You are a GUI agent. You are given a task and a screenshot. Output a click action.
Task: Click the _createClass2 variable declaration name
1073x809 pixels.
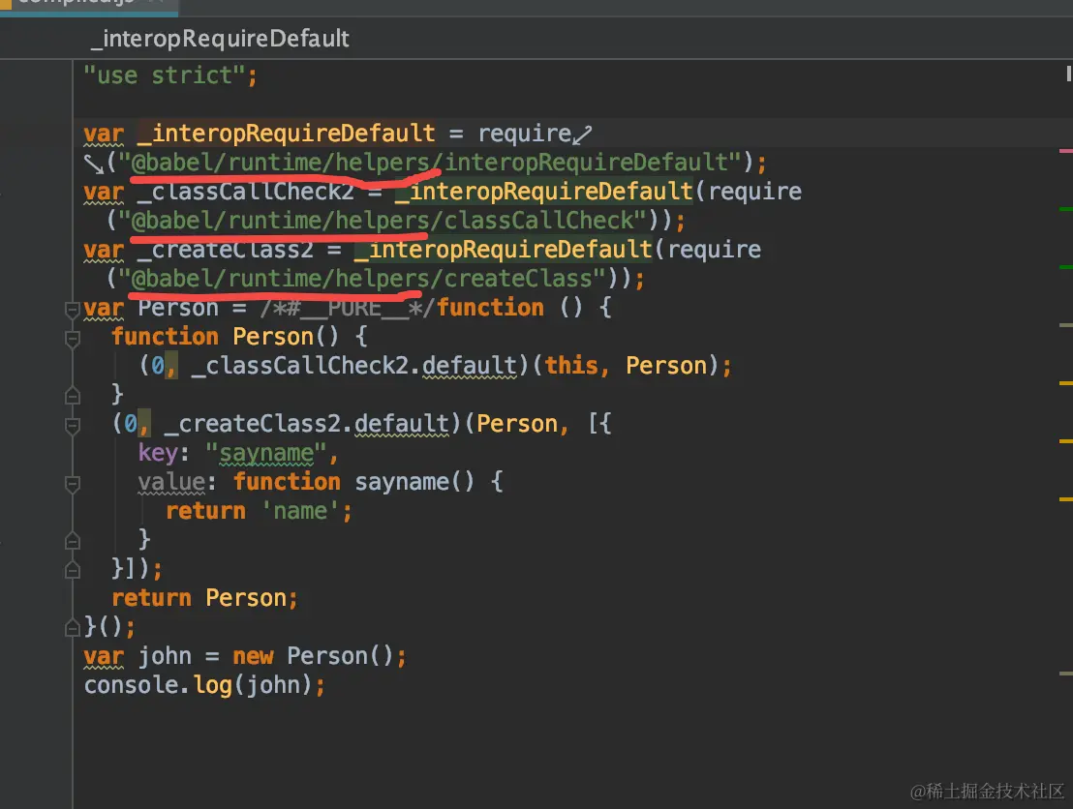point(225,249)
